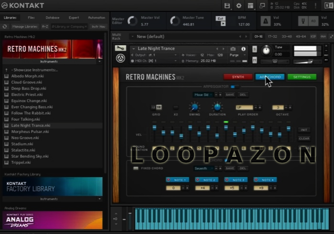Switch to the Expert tab

click(74, 18)
